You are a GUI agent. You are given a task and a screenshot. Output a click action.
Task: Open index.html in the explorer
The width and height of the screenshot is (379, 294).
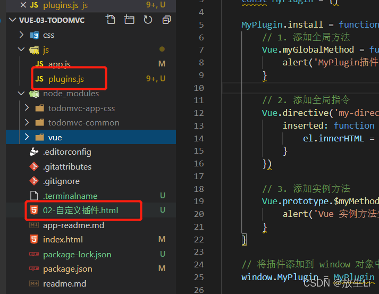pos(63,240)
